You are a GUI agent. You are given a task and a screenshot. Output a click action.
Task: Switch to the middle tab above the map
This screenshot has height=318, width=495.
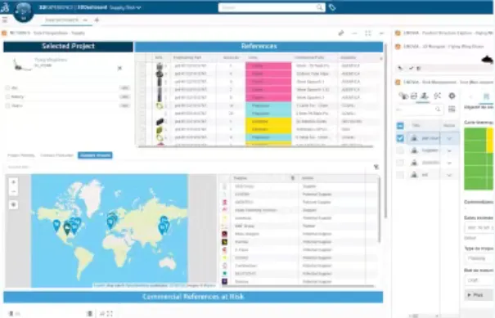[56, 155]
